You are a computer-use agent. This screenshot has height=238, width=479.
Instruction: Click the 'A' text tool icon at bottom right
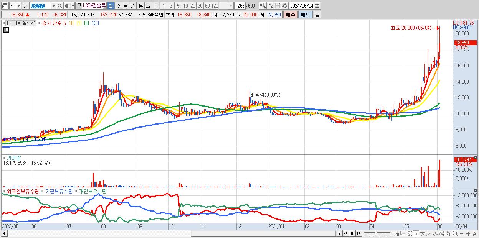click(x=474, y=234)
